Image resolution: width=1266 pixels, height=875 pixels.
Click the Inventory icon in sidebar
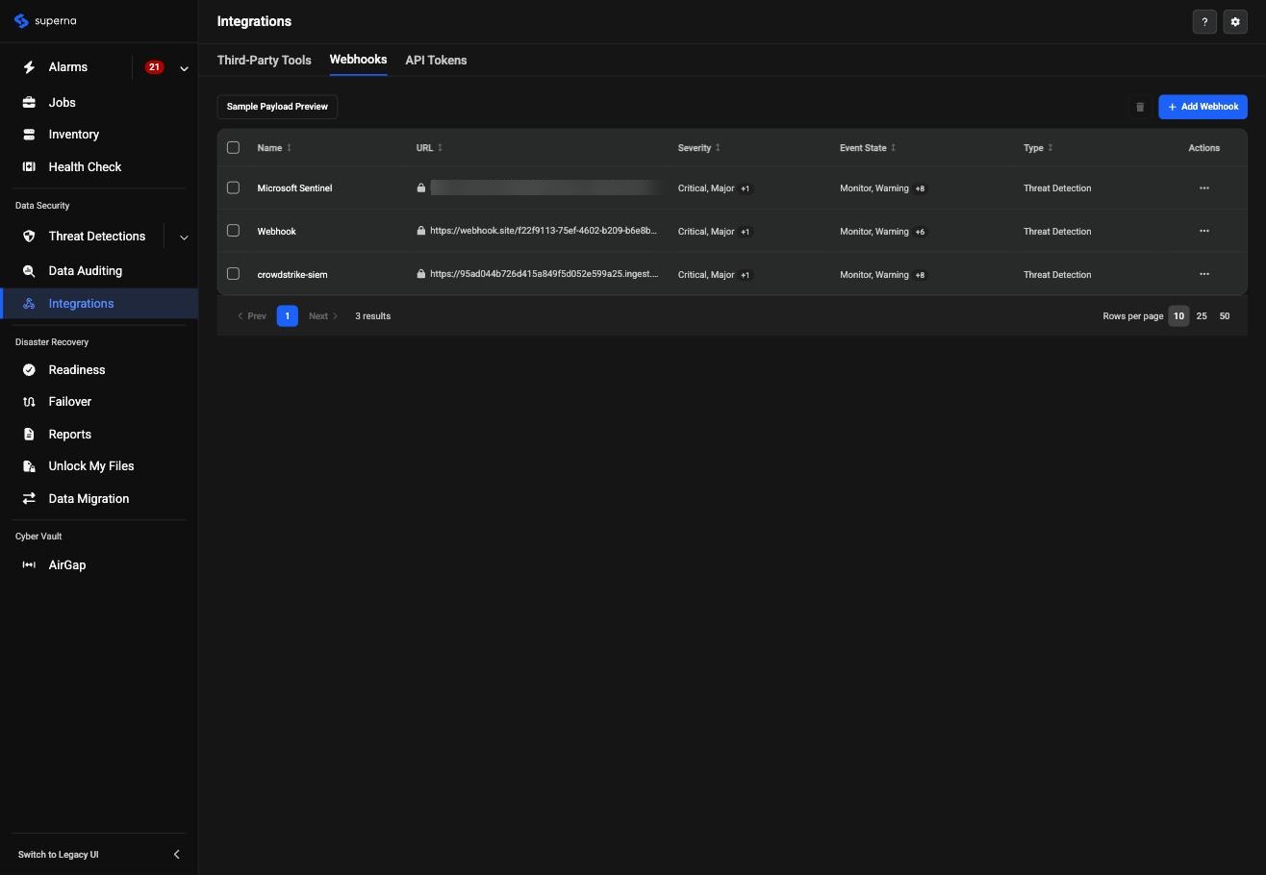tap(29, 135)
